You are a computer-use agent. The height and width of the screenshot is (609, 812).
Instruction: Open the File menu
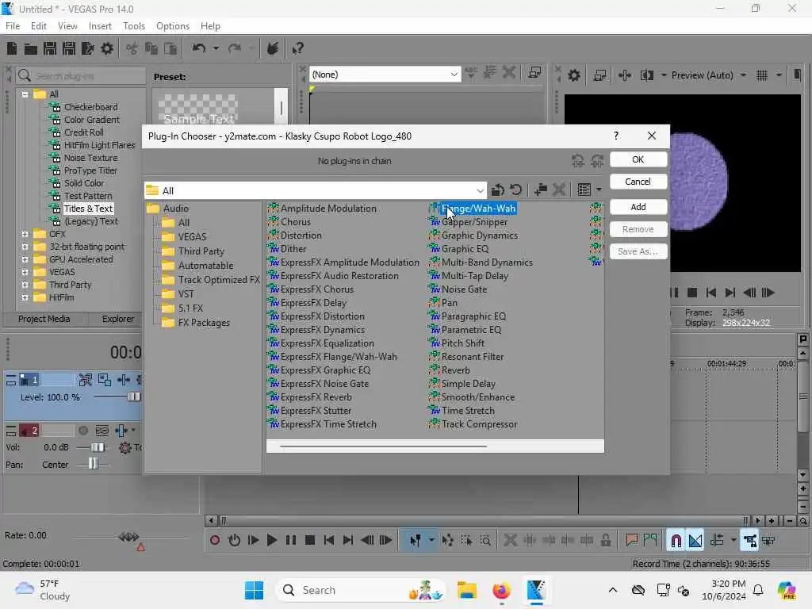(13, 26)
